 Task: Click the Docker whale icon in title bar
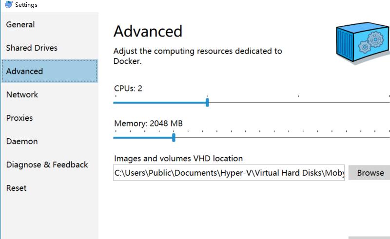(x=8, y=4)
